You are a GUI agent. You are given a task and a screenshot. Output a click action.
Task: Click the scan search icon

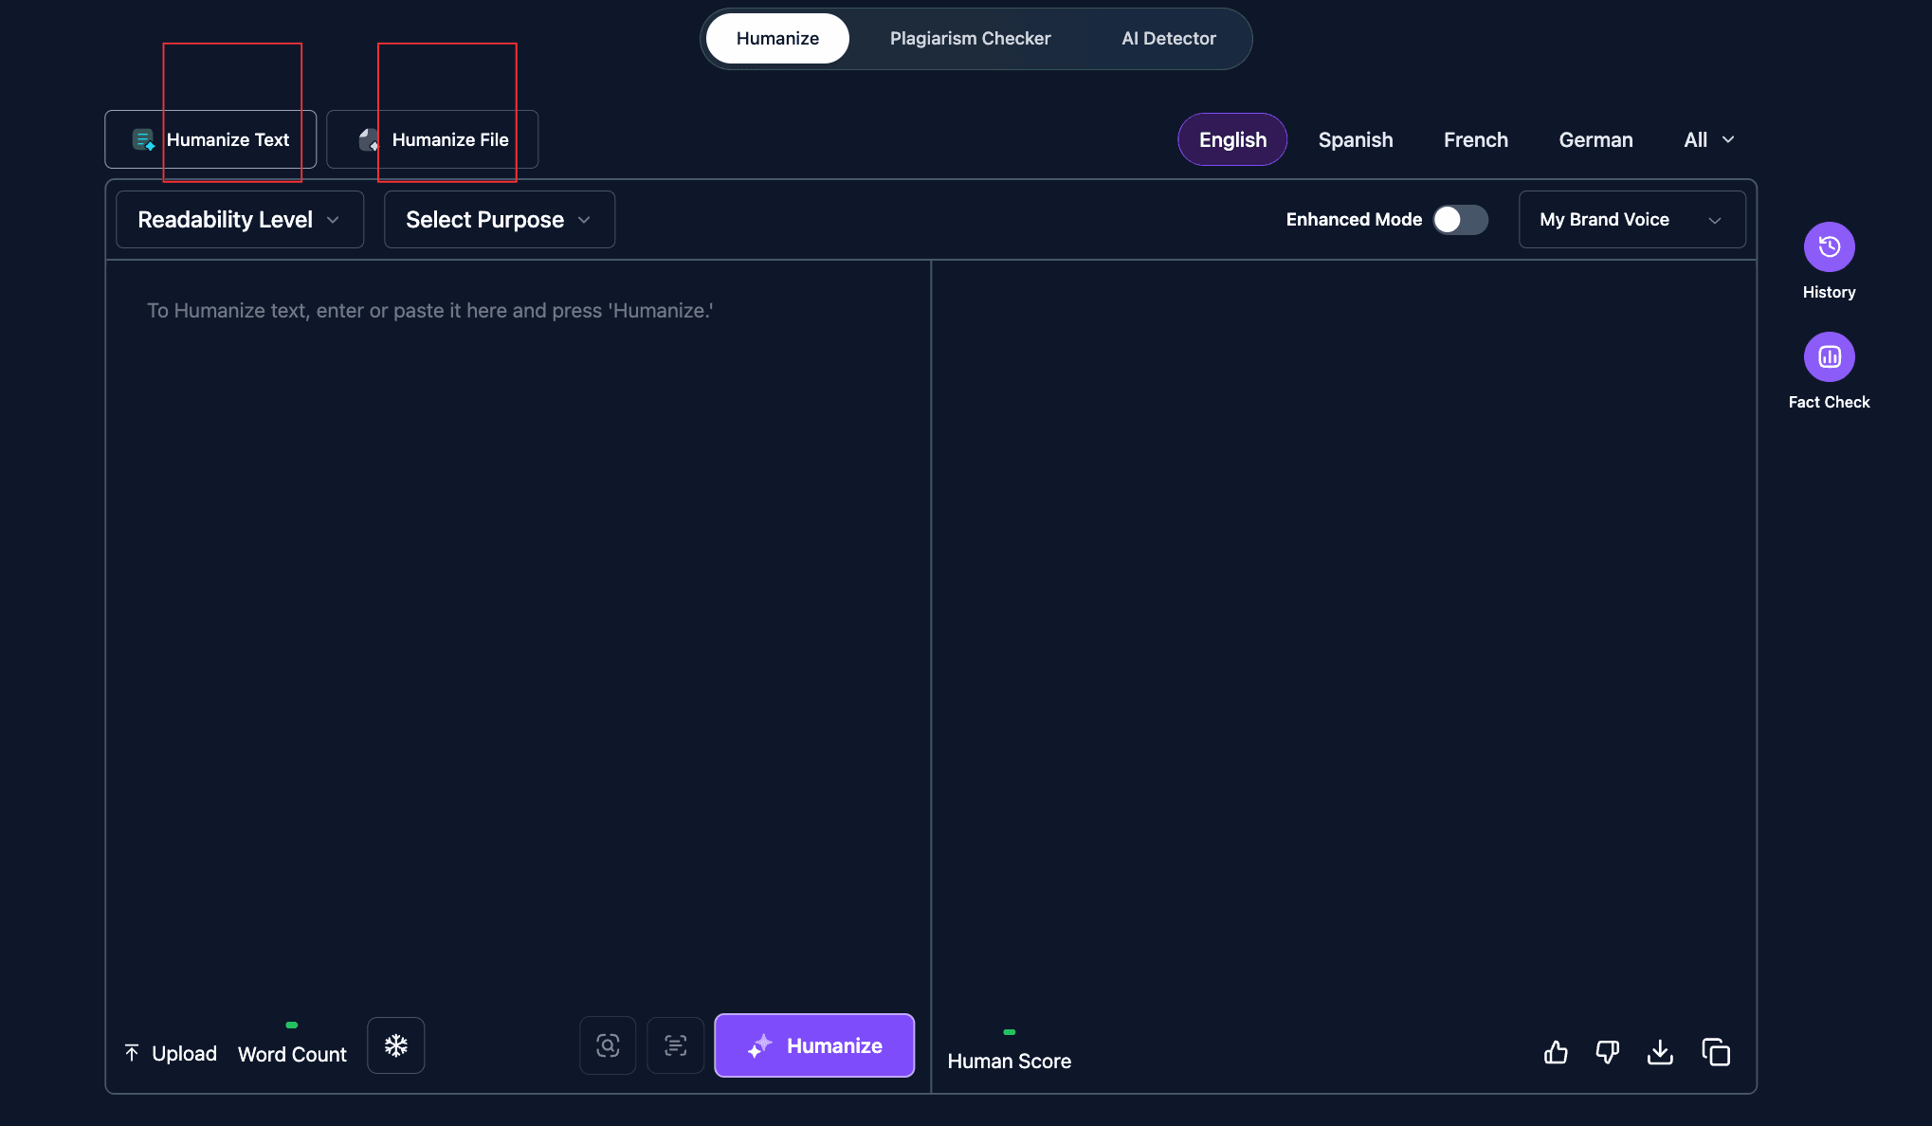tap(608, 1045)
